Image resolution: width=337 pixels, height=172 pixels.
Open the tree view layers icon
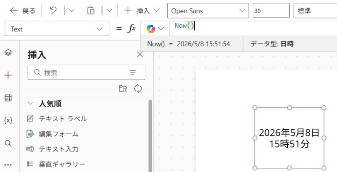pos(8,52)
